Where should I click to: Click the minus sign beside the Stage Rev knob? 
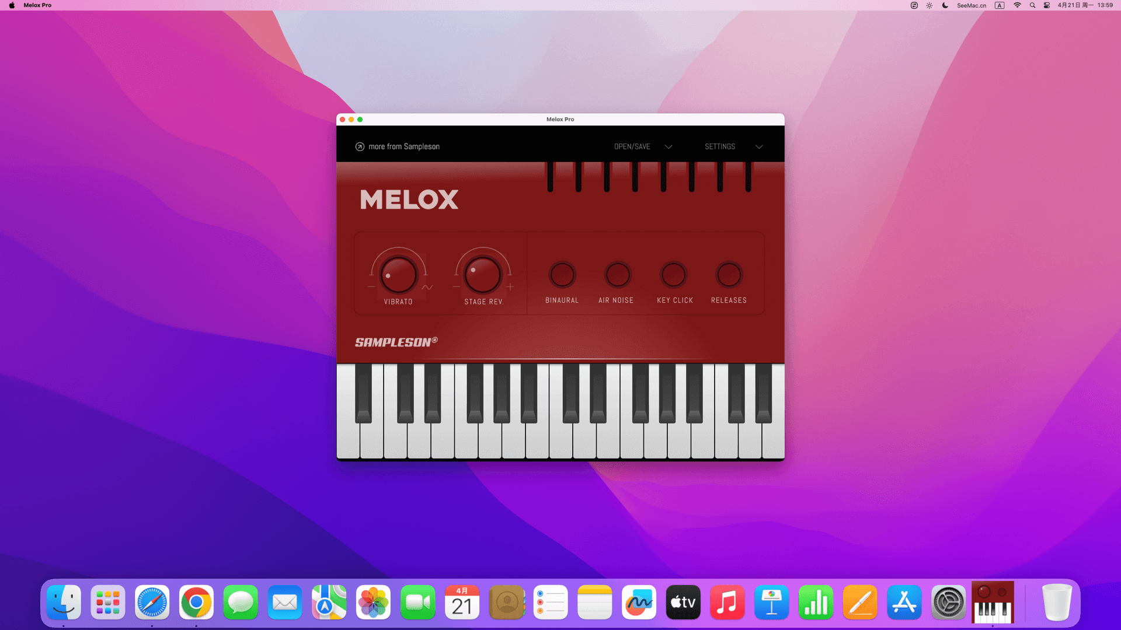456,287
